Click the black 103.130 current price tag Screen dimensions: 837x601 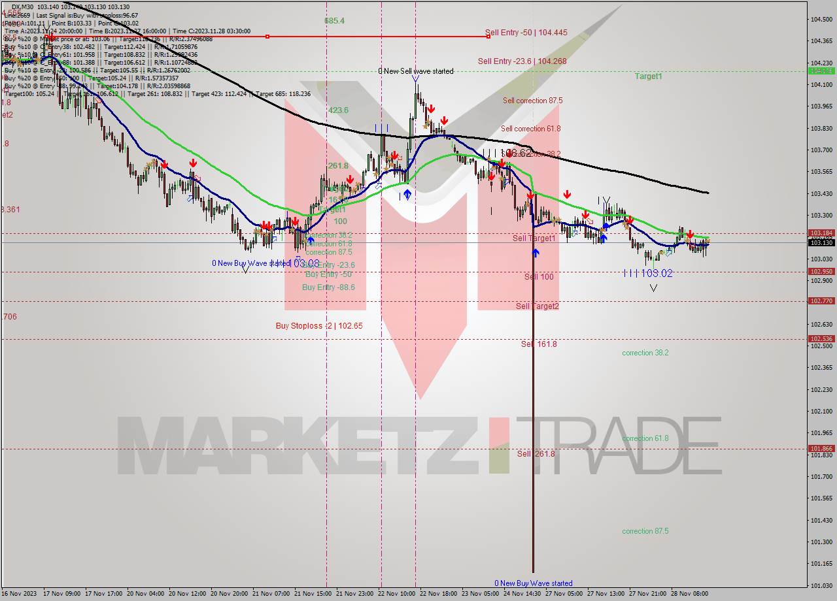(821, 242)
